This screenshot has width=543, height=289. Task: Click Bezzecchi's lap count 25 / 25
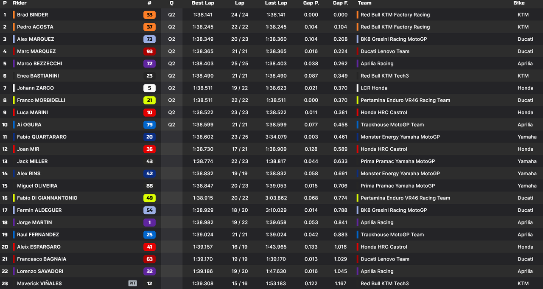pos(240,64)
